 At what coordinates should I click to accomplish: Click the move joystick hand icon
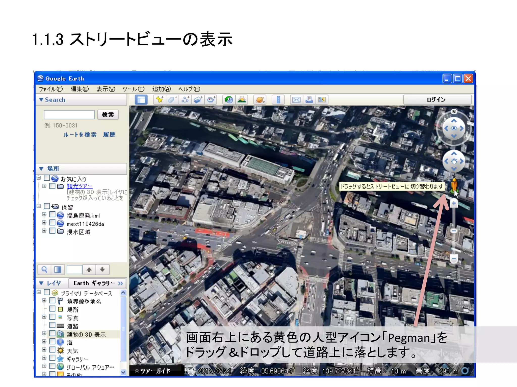[454, 161]
